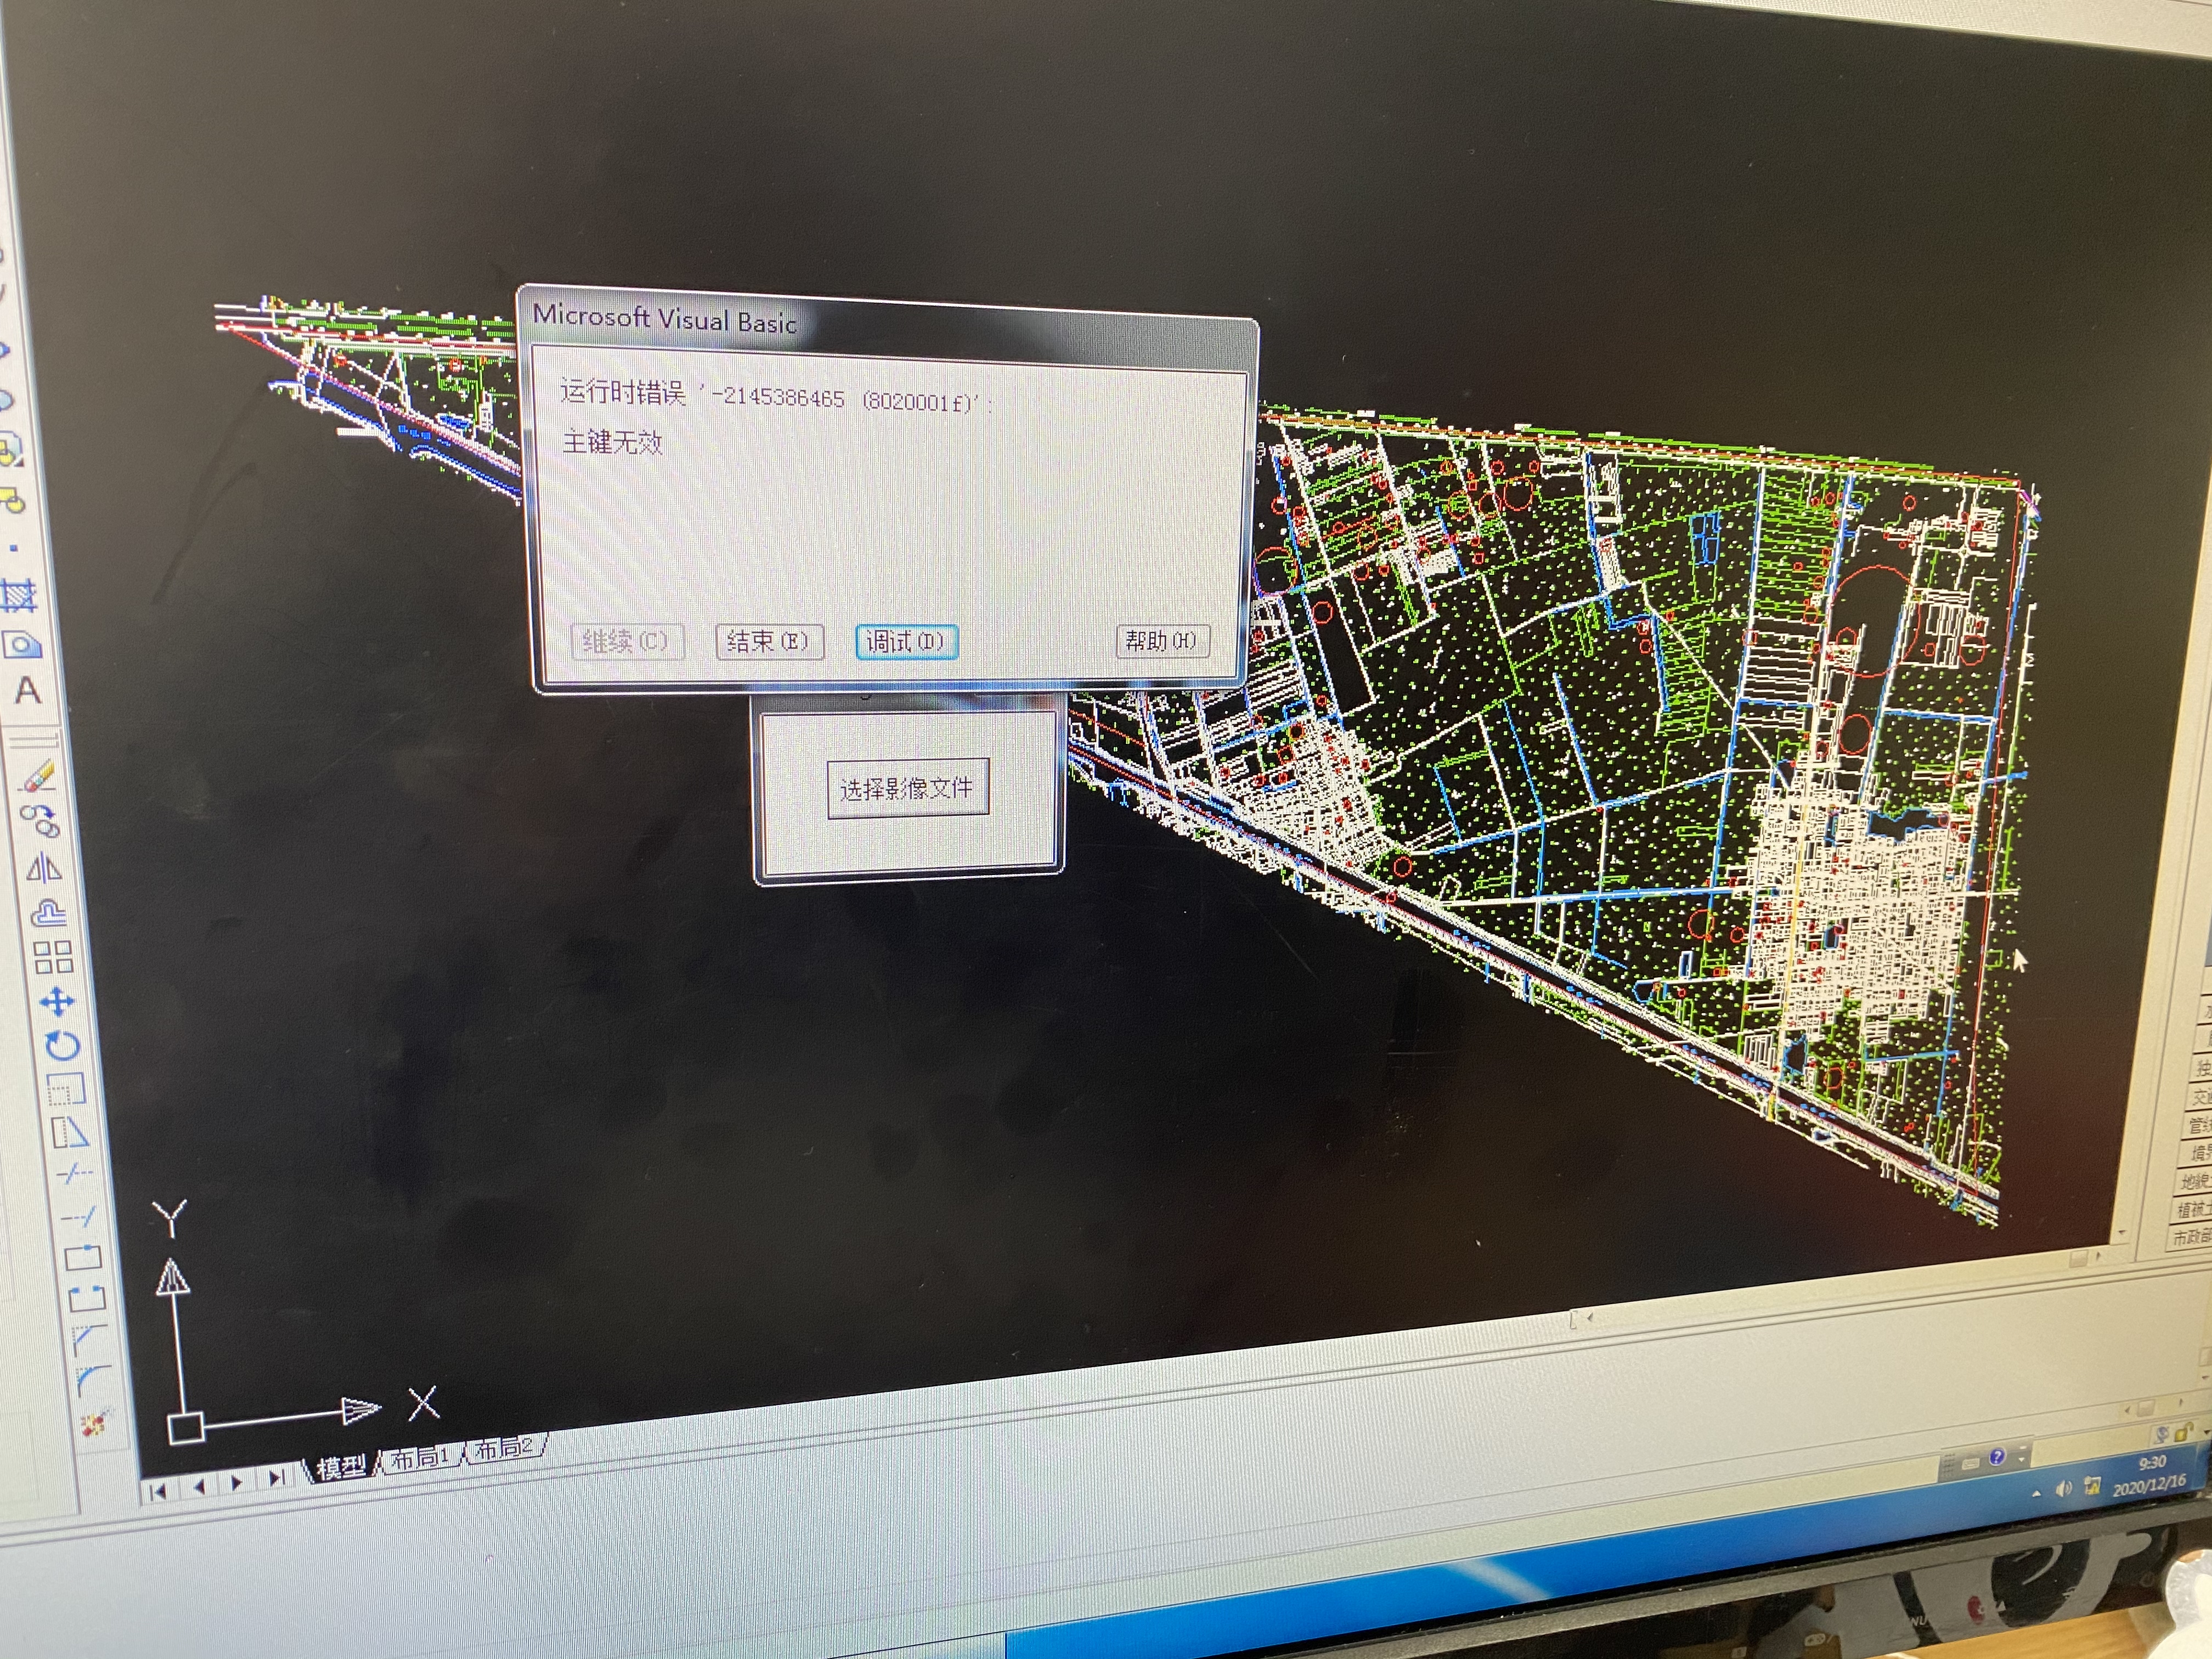
Task: Select the Offset tool
Action: (49, 913)
